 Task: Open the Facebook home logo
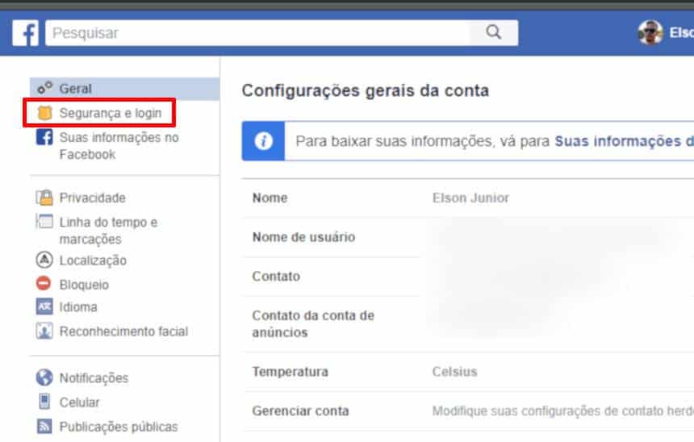click(x=25, y=33)
